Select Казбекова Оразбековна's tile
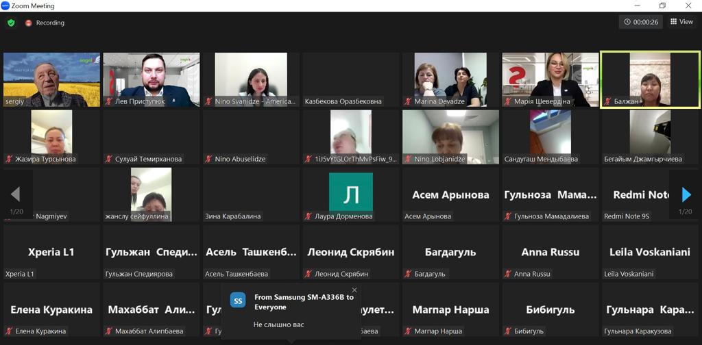This screenshot has width=702, height=345. point(350,79)
